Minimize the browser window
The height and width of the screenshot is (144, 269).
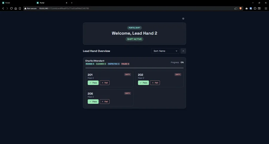253,3
